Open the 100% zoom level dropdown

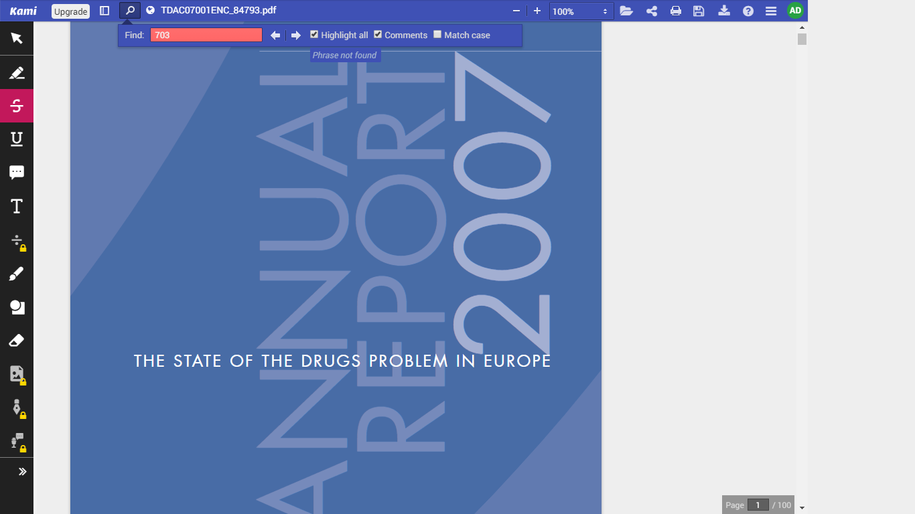[x=581, y=11]
